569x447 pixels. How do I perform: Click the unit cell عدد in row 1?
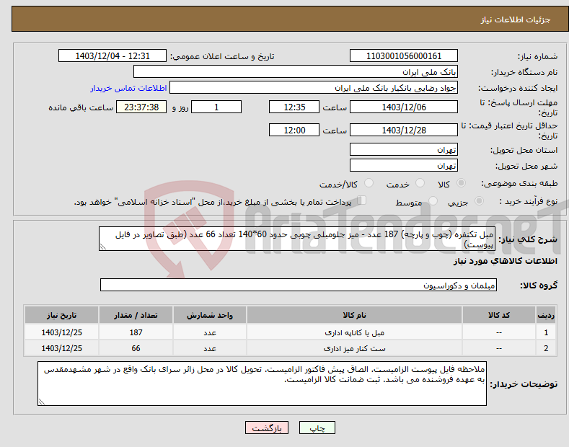coord(210,332)
